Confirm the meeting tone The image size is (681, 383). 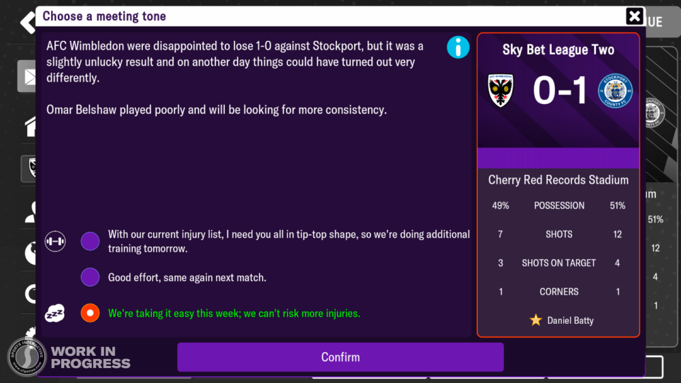pyautogui.click(x=340, y=357)
